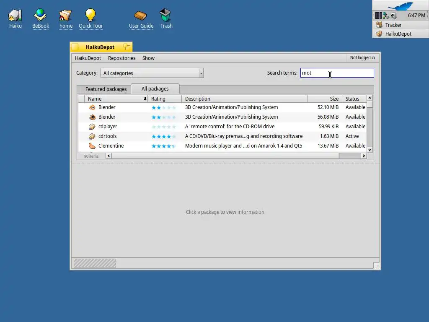This screenshot has width=429, height=322.
Task: Open the Show menu
Action: pos(148,58)
